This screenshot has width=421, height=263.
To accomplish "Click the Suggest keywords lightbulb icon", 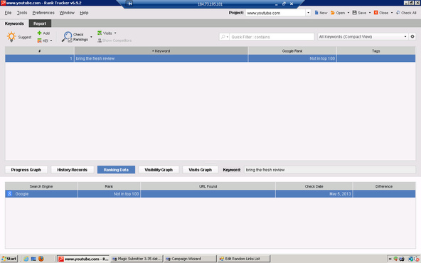I will point(11,37).
